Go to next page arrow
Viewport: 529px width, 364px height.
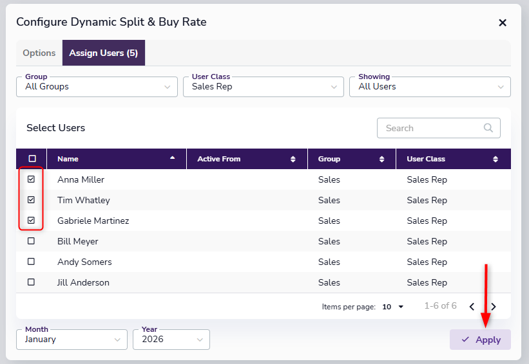pyautogui.click(x=494, y=307)
